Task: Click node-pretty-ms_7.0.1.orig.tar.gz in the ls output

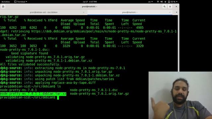Action: [x=99, y=94]
